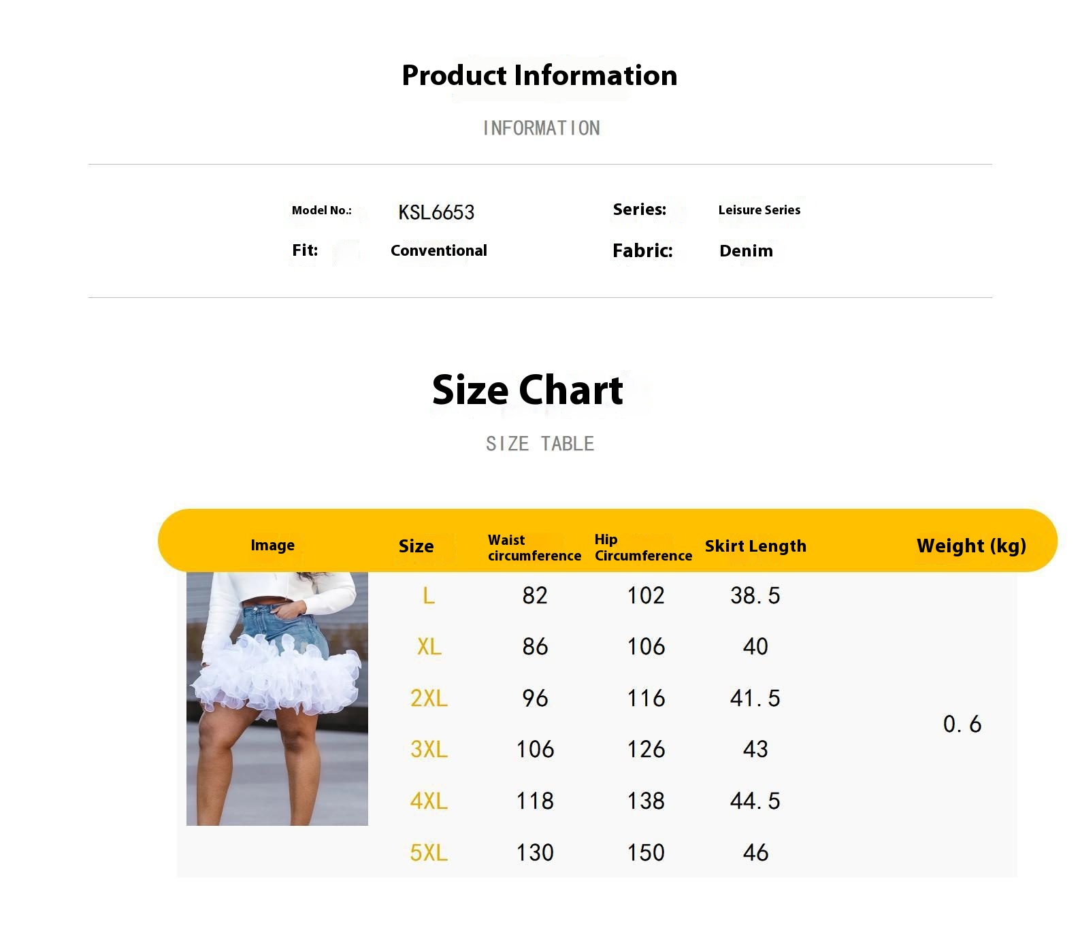Viewport: 1080px width, 936px height.
Task: Click the Hip Circumference column header
Action: point(643,548)
